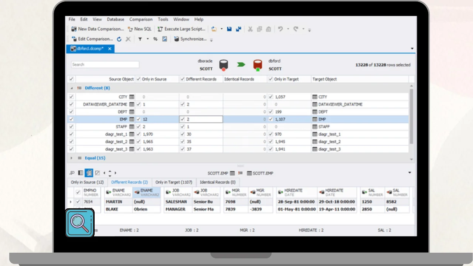Click the source database dboracle icon
This screenshot has width=473, height=266.
point(223,65)
